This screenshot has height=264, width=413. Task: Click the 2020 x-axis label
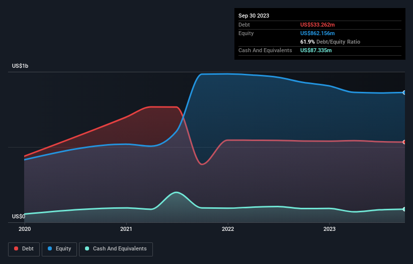25,229
